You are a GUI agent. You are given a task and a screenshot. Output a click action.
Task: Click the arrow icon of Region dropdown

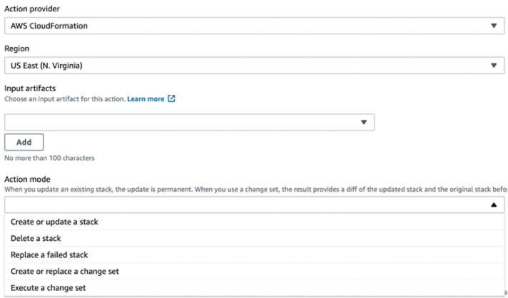click(x=493, y=66)
